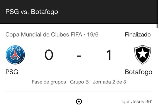This screenshot has height=112, width=158.
Task: Click the empty area of the dark header bar
Action: point(109,12)
